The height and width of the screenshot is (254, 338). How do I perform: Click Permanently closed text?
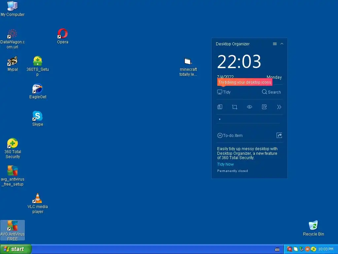point(232,171)
